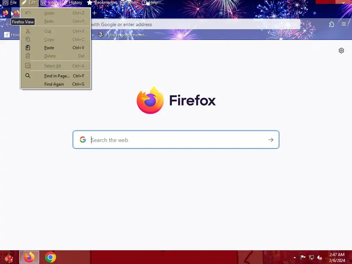352x264 pixels.
Task: Open the Hors... bookmark in toolbar
Action: click(x=12, y=35)
